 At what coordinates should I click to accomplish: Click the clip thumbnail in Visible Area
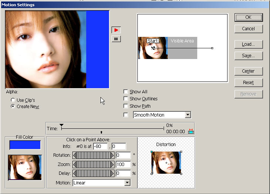pos(153,48)
